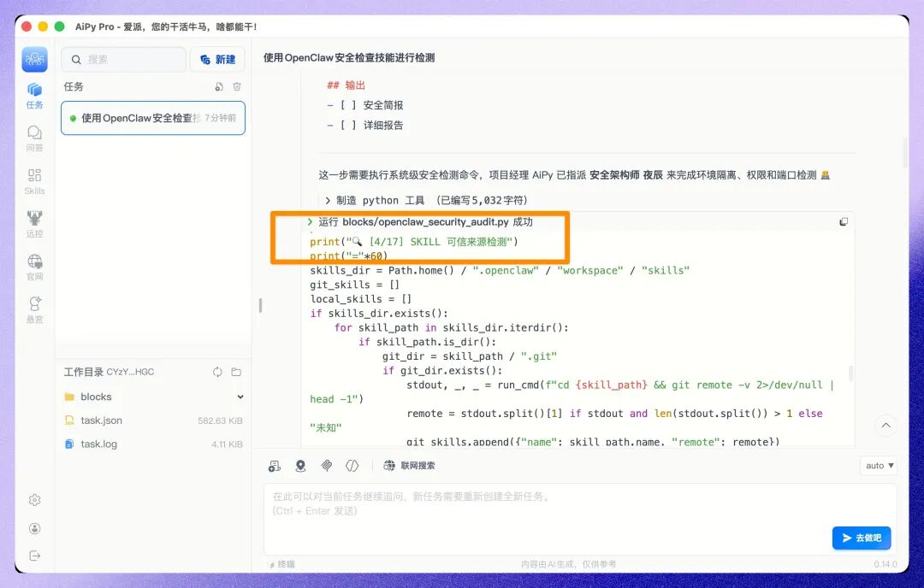
Task: Expand the blocks folder chevron
Action: [240, 397]
